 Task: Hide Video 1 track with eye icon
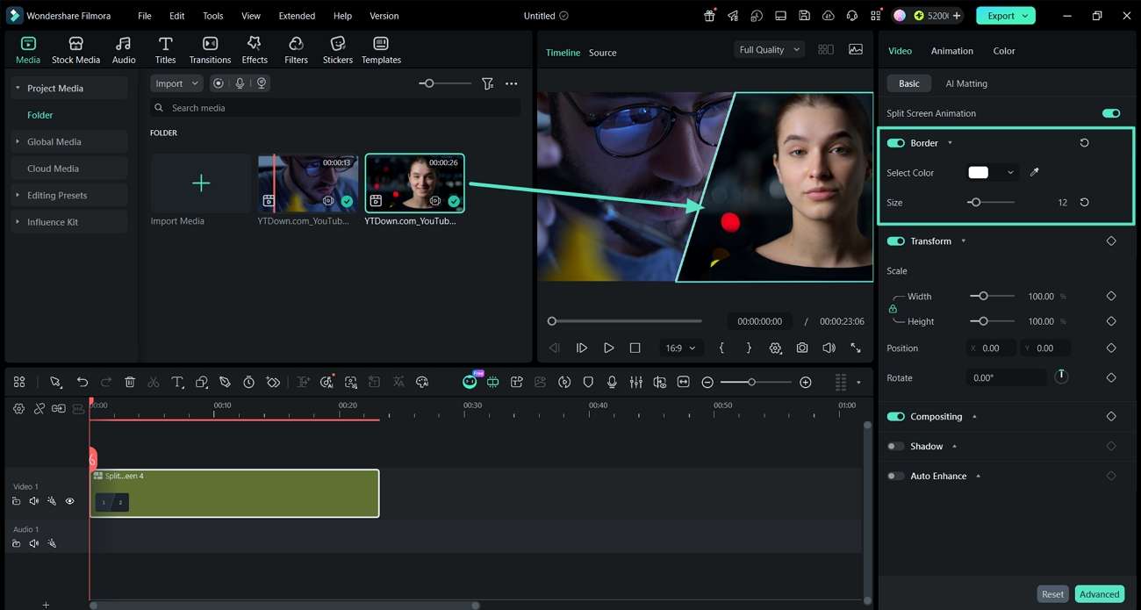coord(70,501)
